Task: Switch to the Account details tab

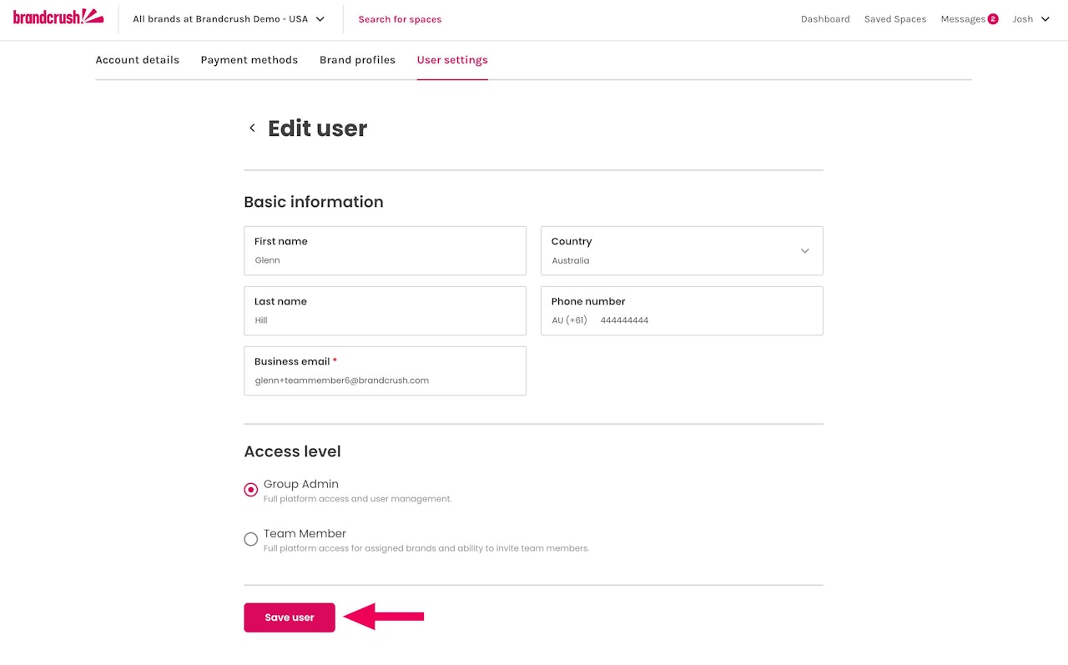Action: coord(138,60)
